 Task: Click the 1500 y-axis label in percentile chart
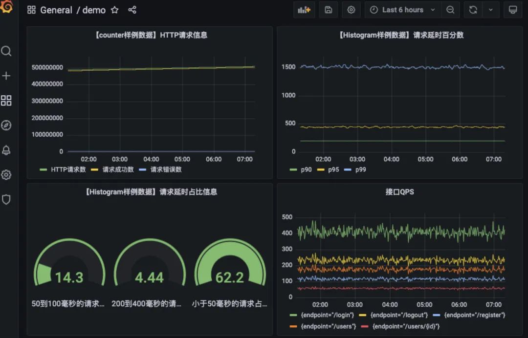click(288, 67)
